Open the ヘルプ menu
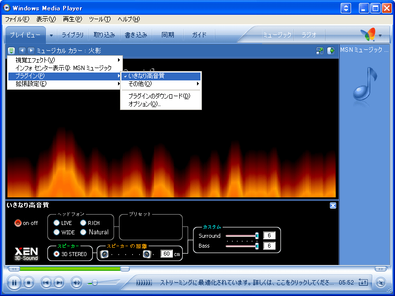395x296 pixels. (129, 19)
